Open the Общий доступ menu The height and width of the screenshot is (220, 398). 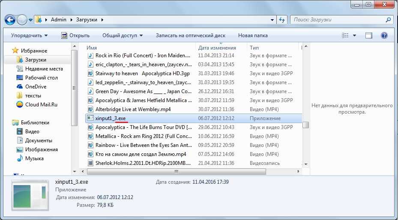point(123,35)
